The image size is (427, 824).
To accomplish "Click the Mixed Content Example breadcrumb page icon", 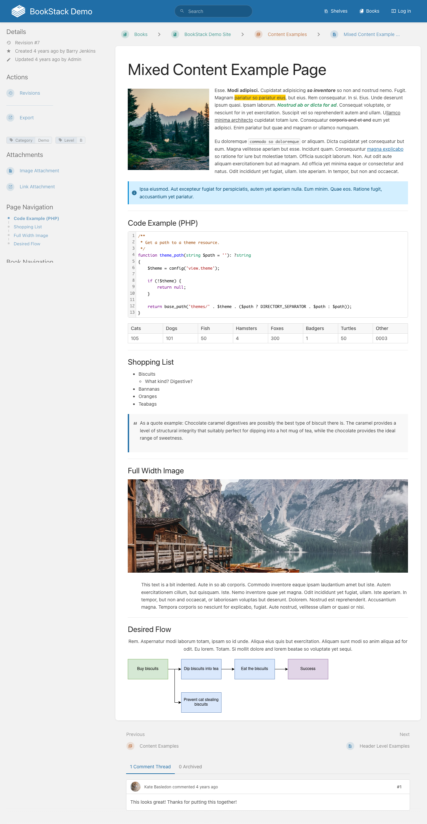I will pos(334,34).
